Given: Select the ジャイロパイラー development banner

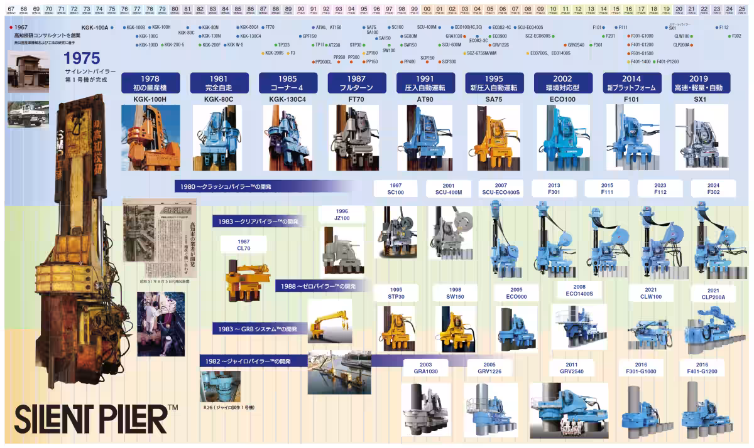Looking at the screenshot, I should [x=254, y=360].
